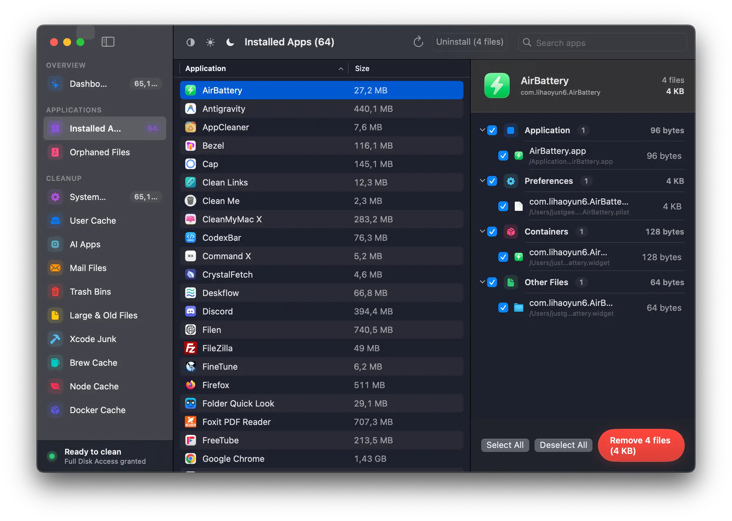The image size is (732, 521).
Task: Uncheck the AirBattery plist file checkbox
Action: coord(503,206)
